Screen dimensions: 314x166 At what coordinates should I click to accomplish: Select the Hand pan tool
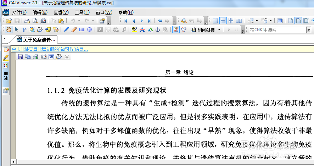9,30
